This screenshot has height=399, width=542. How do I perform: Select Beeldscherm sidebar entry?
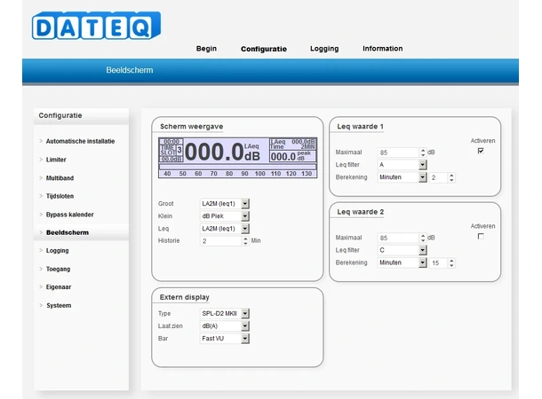pyautogui.click(x=68, y=232)
